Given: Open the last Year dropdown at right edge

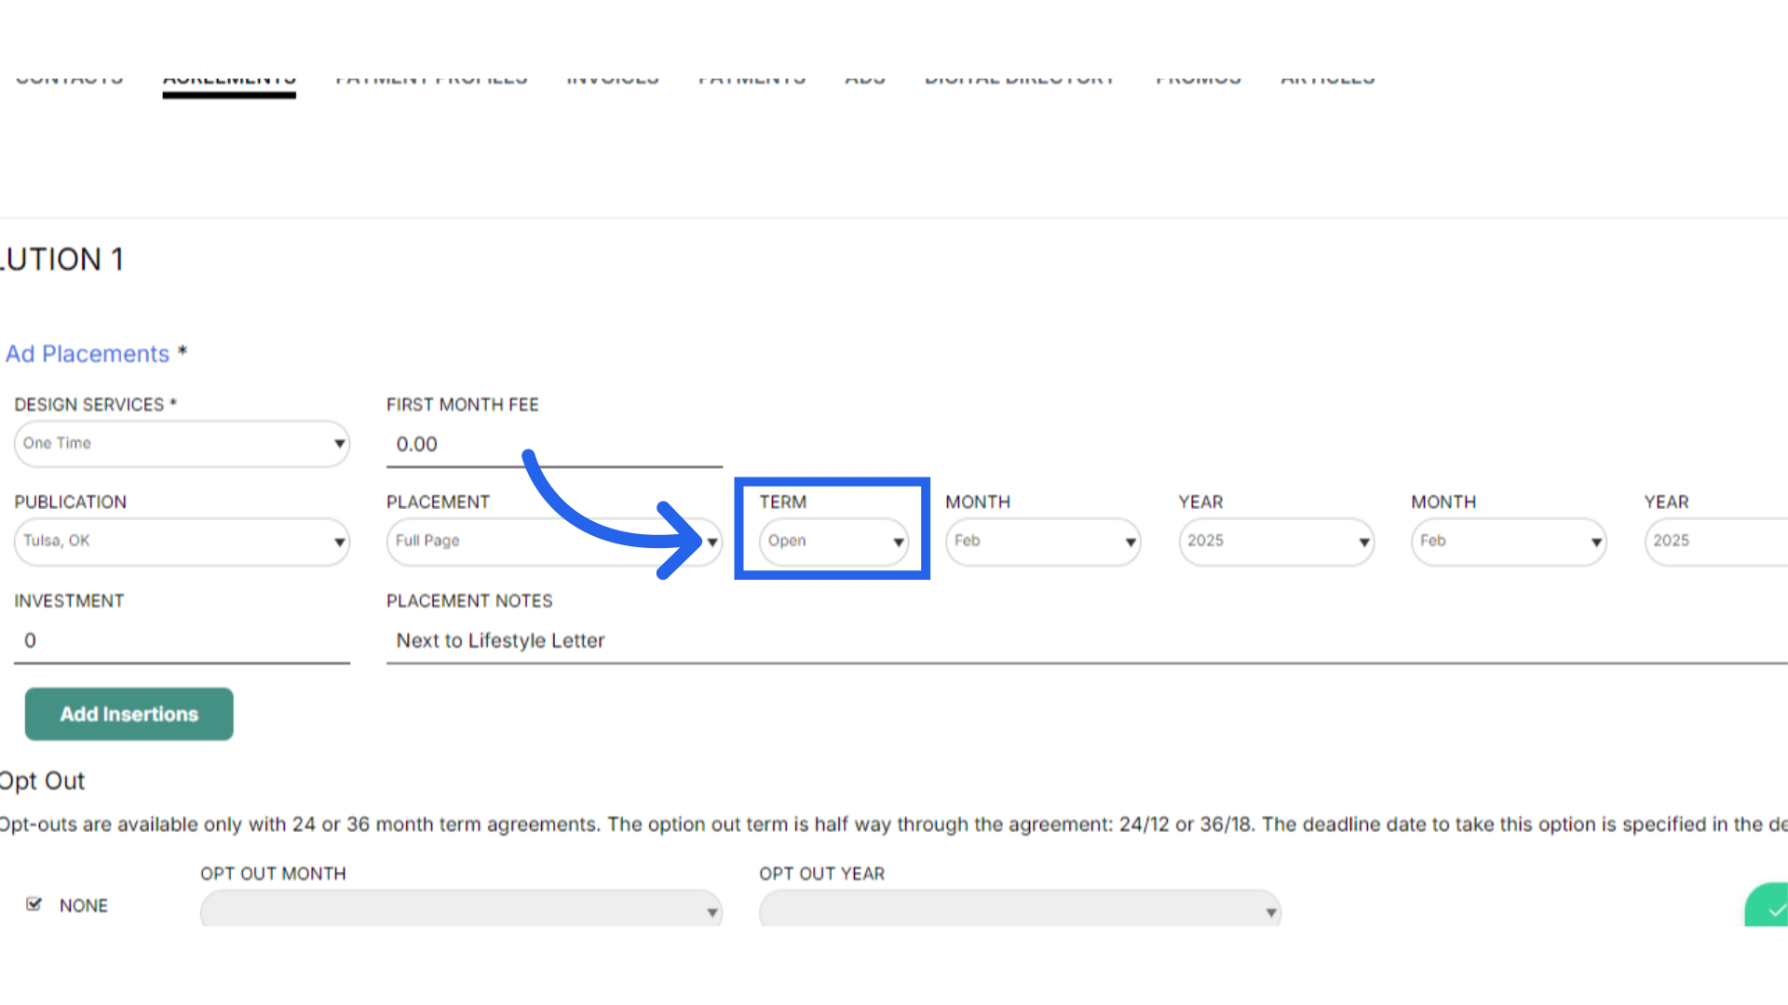Looking at the screenshot, I should click(x=1715, y=542).
